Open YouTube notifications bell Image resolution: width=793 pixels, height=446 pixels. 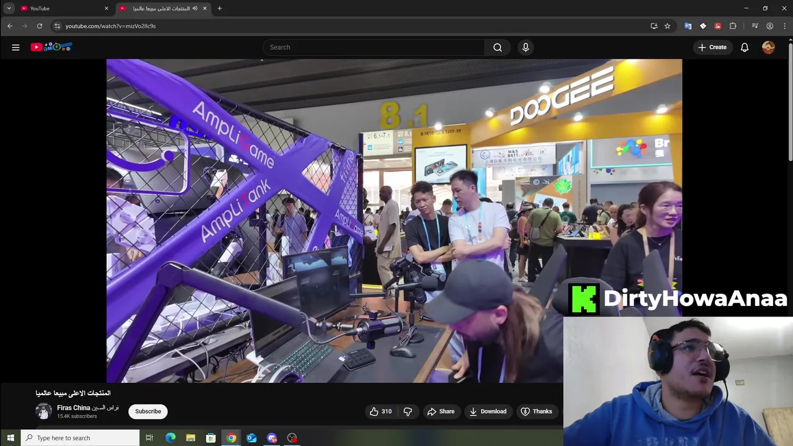pyautogui.click(x=745, y=47)
